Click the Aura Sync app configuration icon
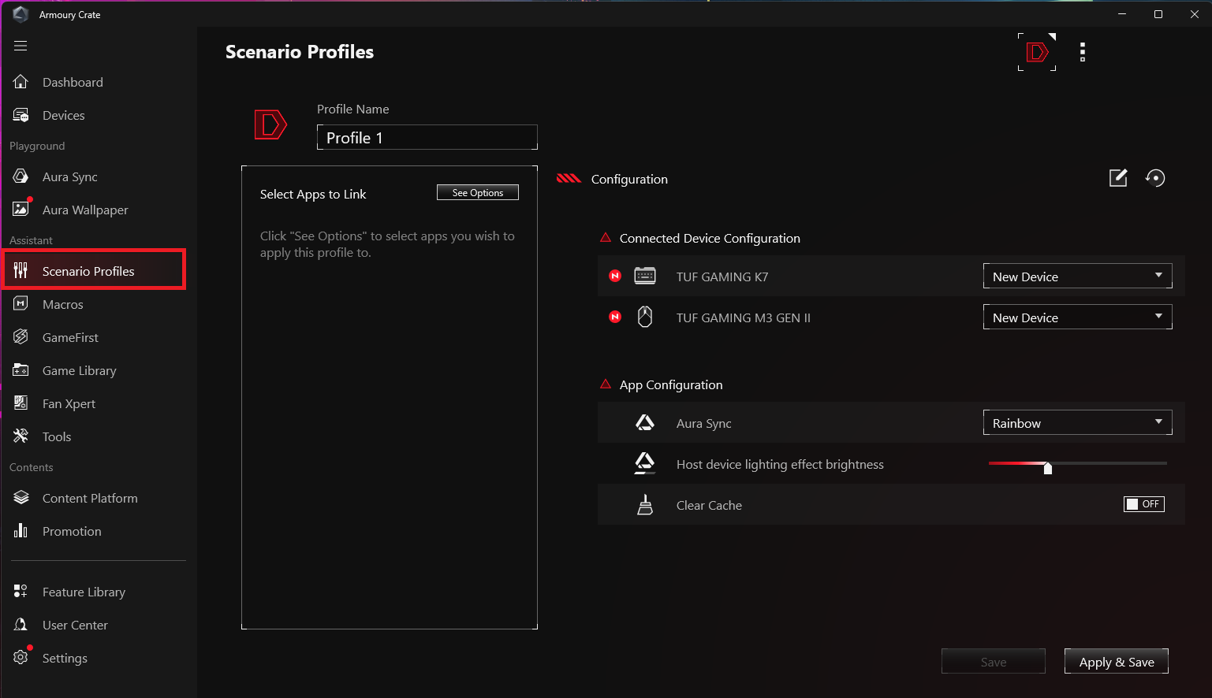The width and height of the screenshot is (1212, 698). [645, 422]
